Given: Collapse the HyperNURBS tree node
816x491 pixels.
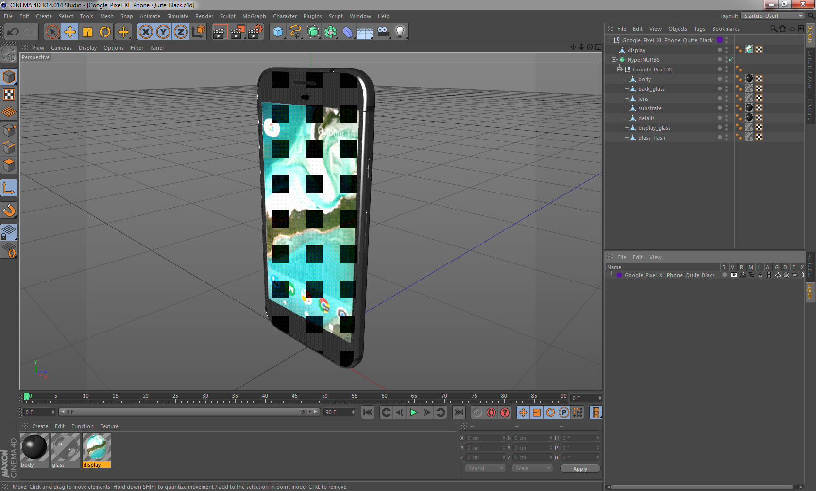Looking at the screenshot, I should point(614,59).
